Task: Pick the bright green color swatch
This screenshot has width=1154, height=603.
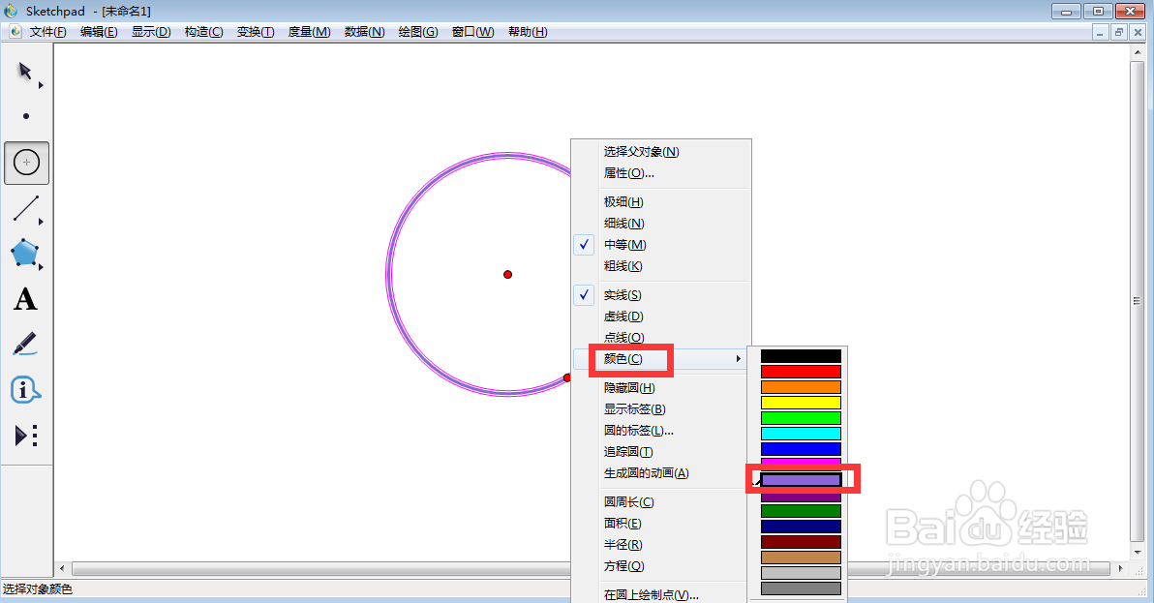Action: 801,418
